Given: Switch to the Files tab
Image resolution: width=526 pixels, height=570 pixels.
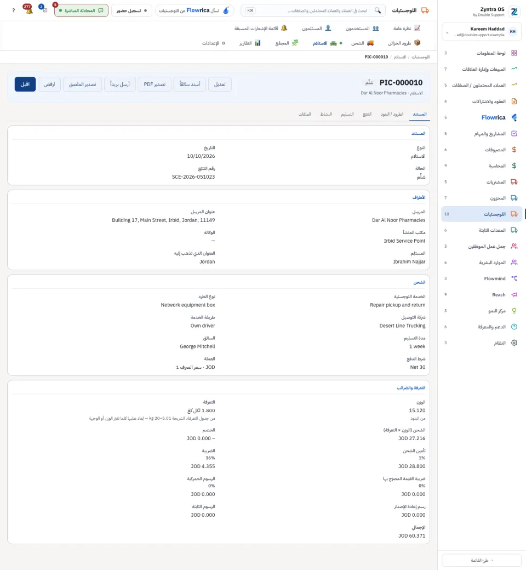Looking at the screenshot, I should pos(305,114).
